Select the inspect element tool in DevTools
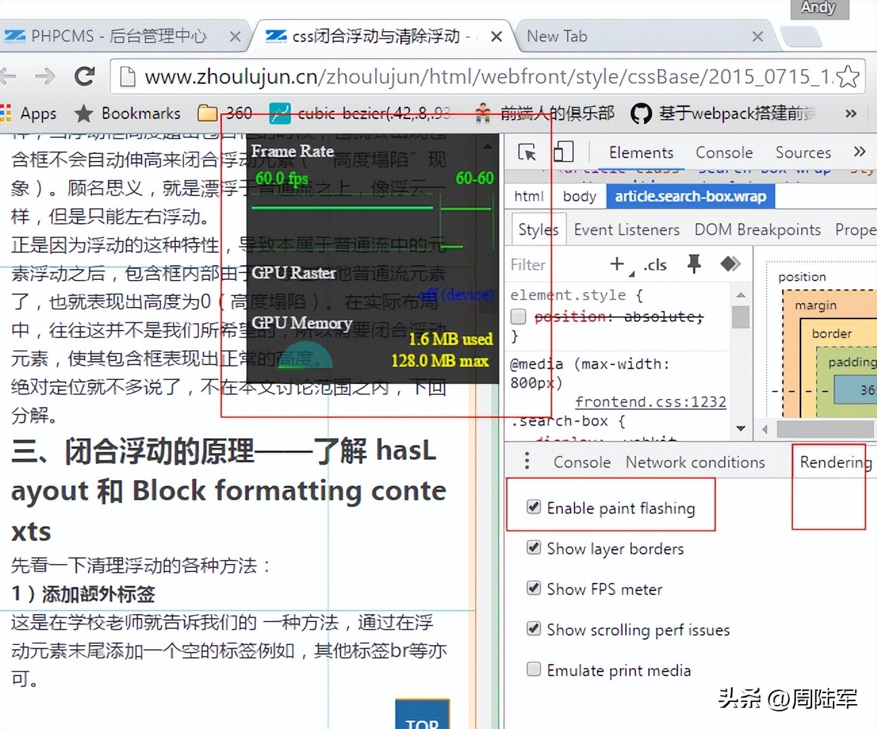The image size is (877, 729). pyautogui.click(x=526, y=153)
